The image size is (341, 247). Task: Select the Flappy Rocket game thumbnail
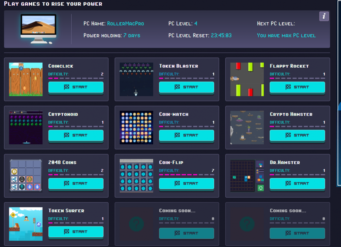click(247, 79)
